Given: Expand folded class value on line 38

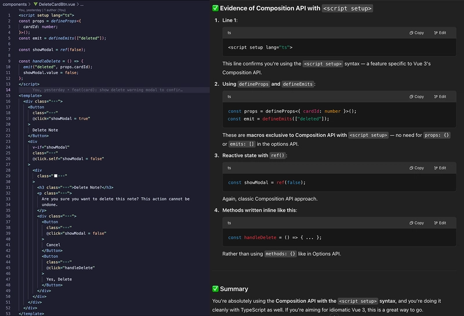Looking at the screenshot, I should click(65, 228).
